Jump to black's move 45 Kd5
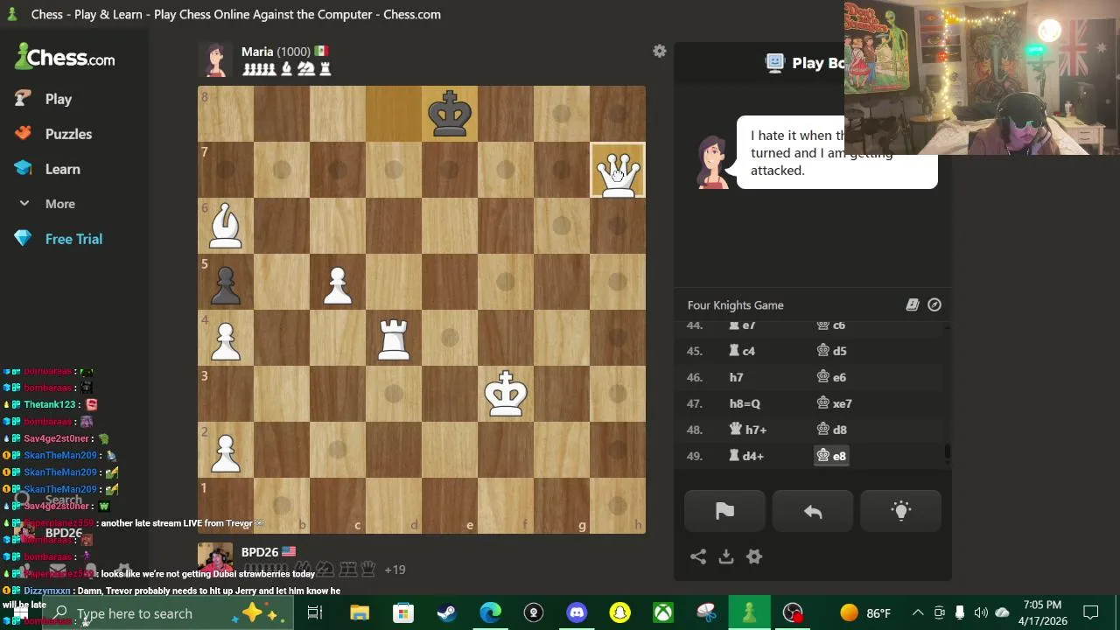The height and width of the screenshot is (630, 1120). pos(831,351)
